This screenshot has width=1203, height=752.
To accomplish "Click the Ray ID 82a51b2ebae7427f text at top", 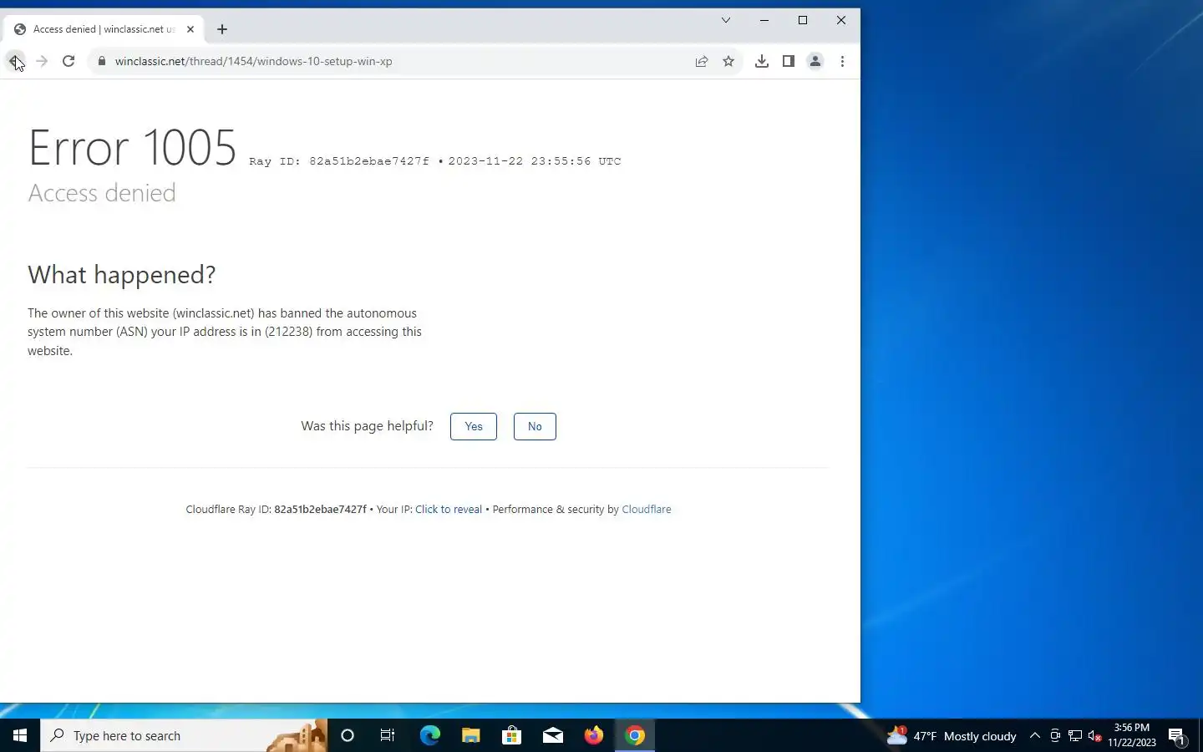I will tap(338, 161).
